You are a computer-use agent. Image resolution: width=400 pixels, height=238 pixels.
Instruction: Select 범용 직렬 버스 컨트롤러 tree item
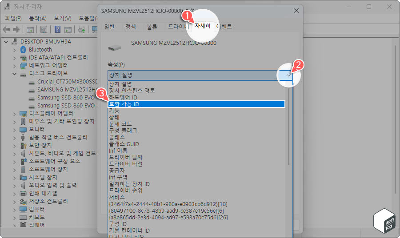[58, 137]
